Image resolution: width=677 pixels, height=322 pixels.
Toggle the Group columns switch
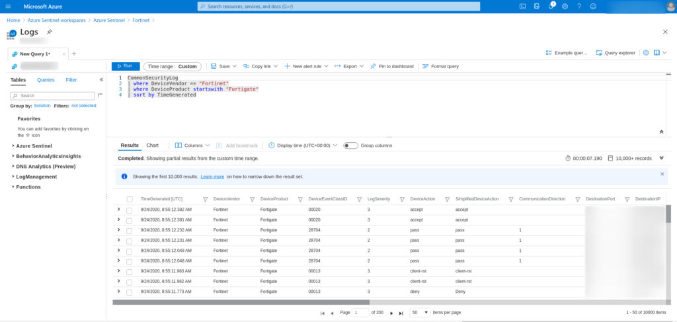tap(350, 145)
